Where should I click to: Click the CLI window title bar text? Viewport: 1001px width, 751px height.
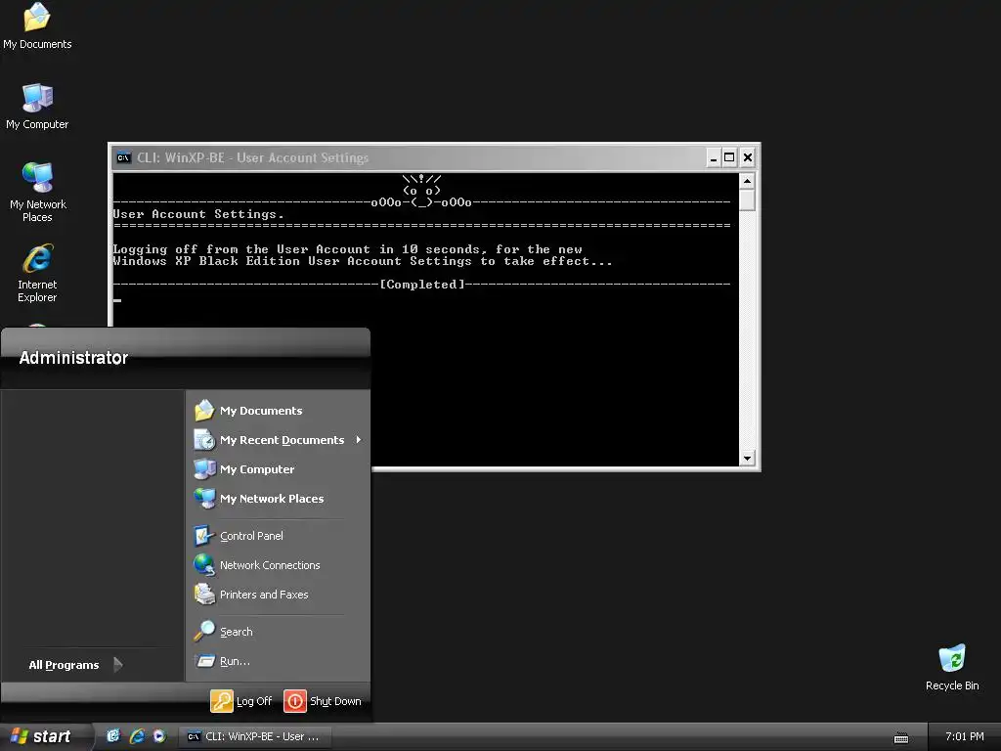[253, 157]
